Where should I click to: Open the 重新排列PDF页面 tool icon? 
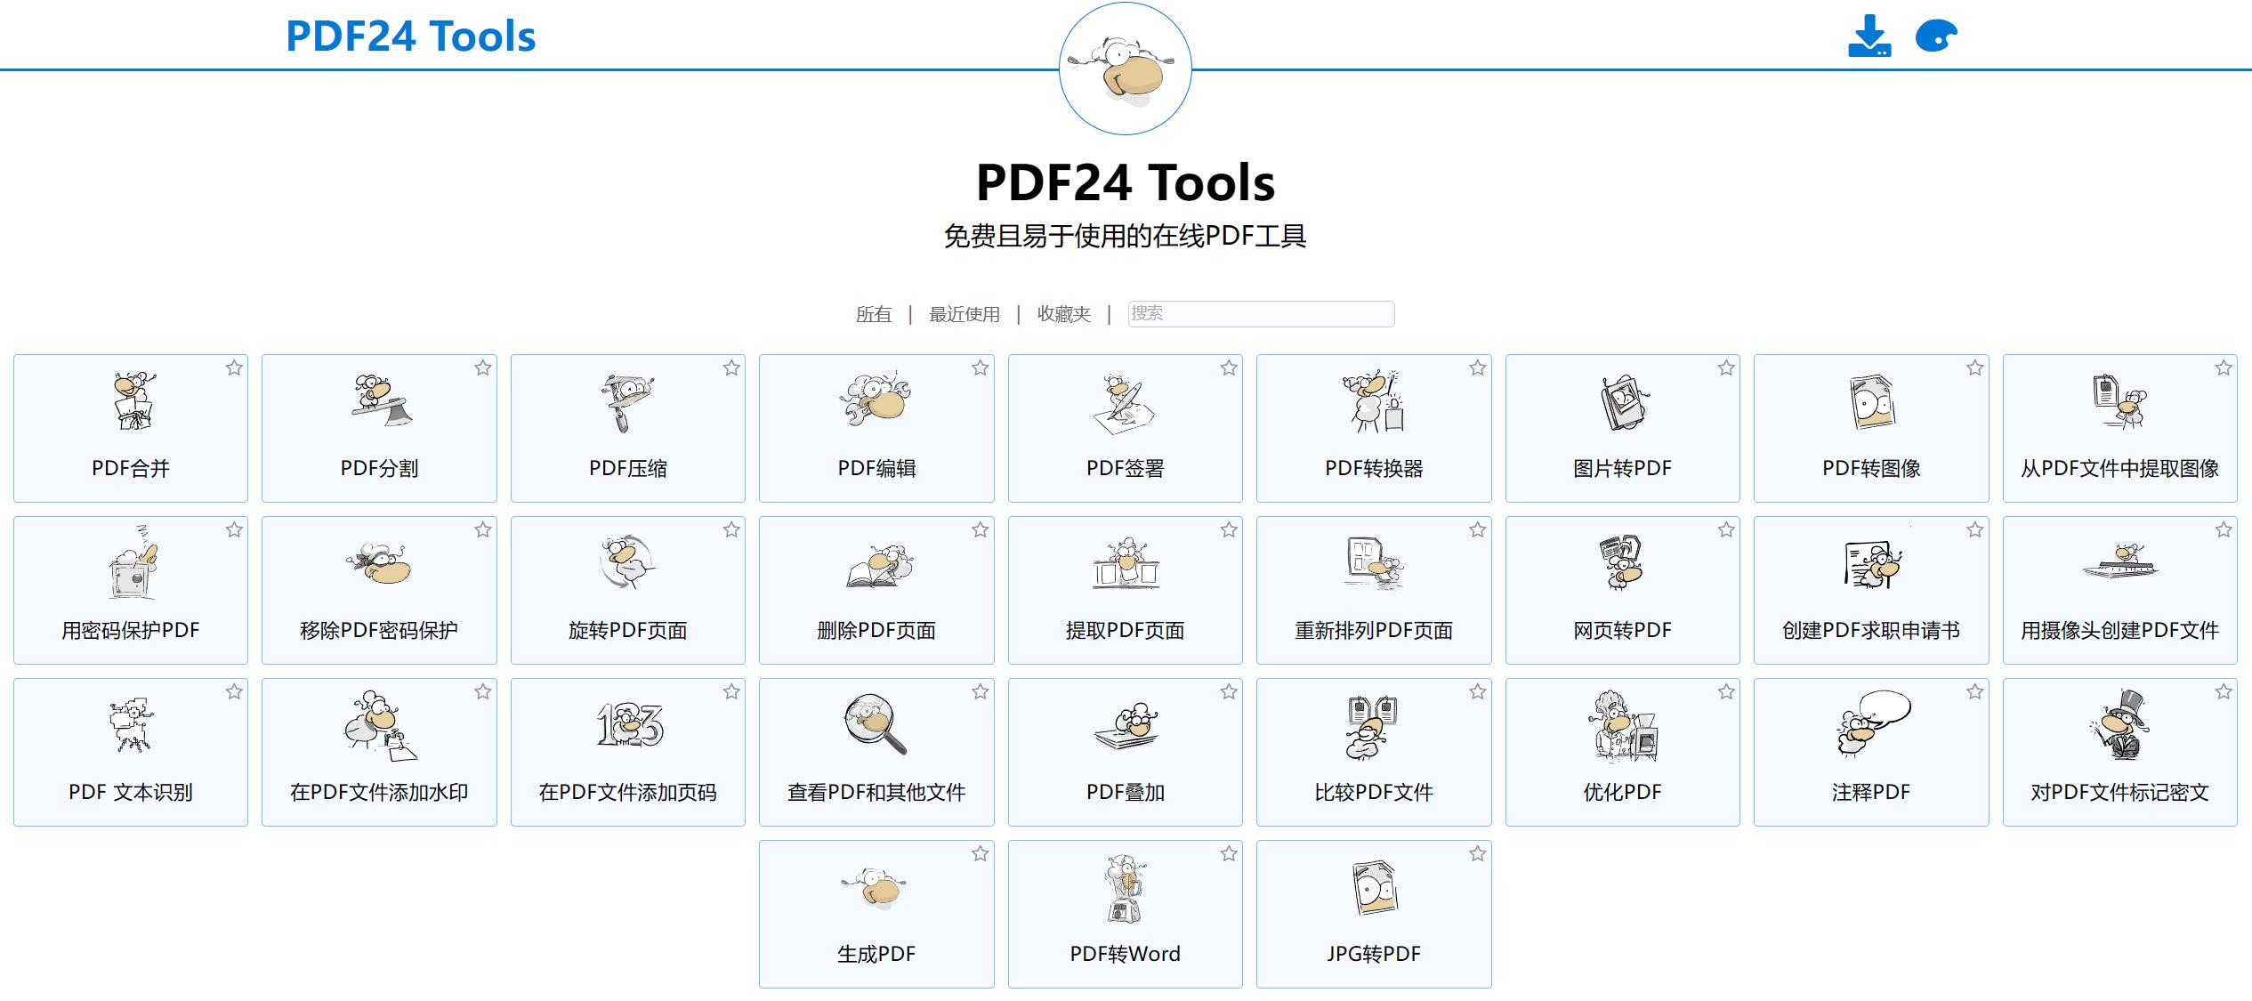(x=1374, y=563)
